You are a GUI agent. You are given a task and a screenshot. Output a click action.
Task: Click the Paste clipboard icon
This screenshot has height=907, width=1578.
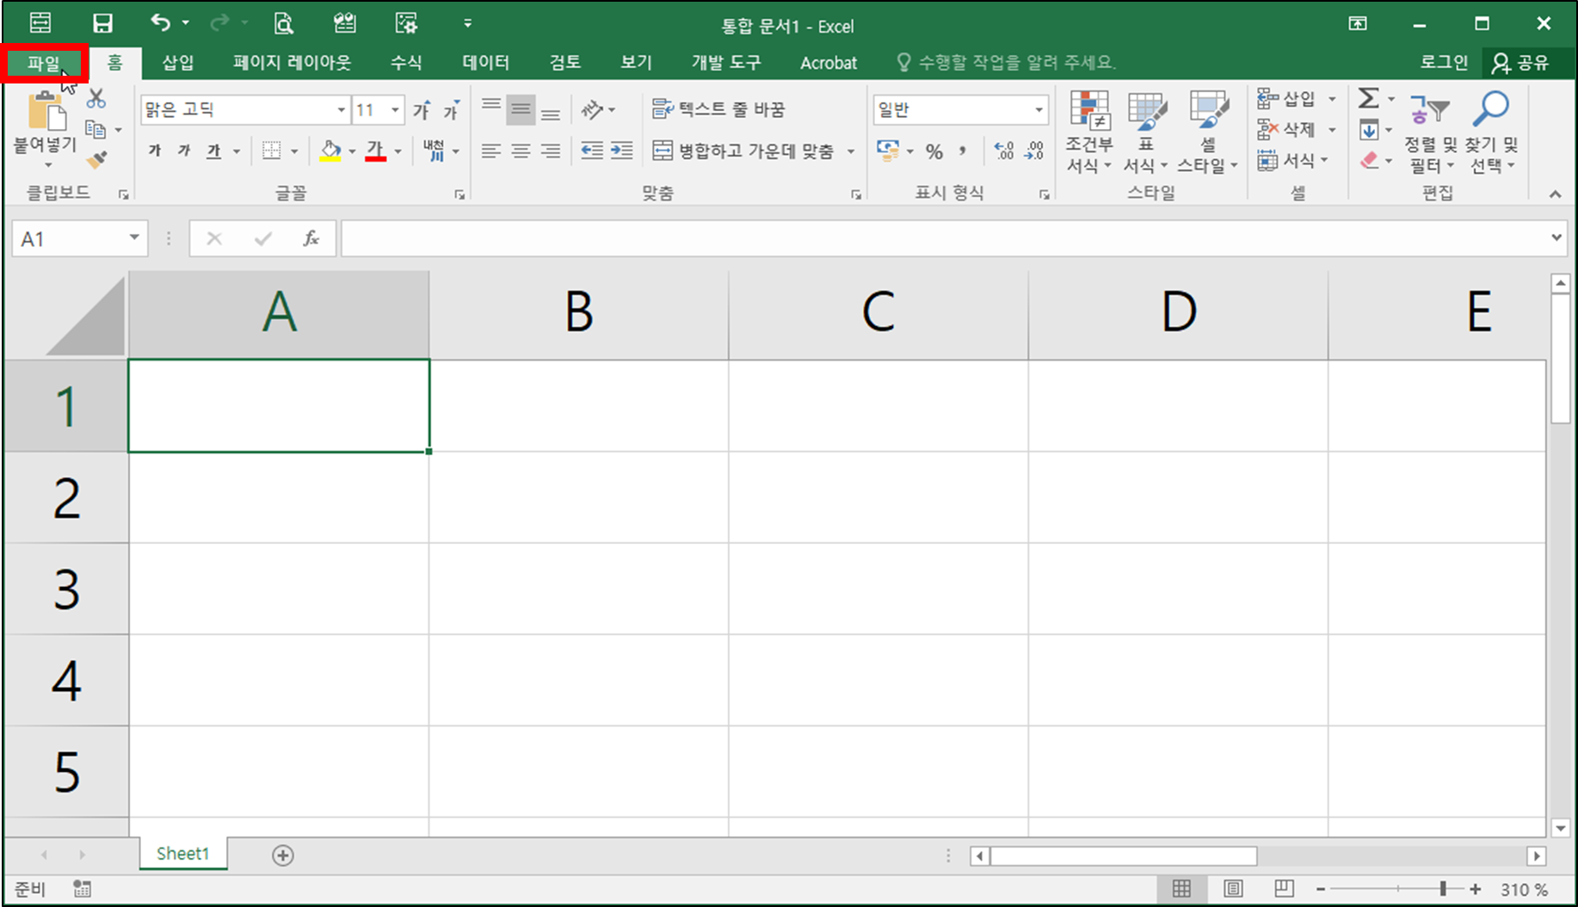[46, 112]
